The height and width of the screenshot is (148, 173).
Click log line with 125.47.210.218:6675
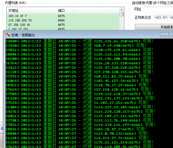tap(80, 68)
